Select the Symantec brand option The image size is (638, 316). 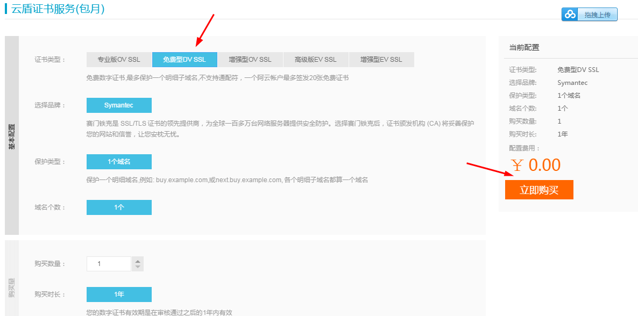pyautogui.click(x=119, y=105)
